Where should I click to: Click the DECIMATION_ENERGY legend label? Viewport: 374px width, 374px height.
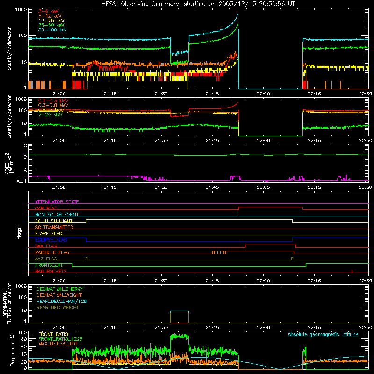pos(60,289)
